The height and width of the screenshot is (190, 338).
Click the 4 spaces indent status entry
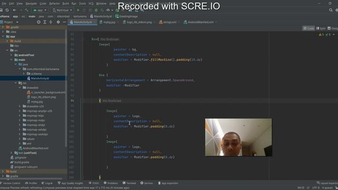pos(327,188)
